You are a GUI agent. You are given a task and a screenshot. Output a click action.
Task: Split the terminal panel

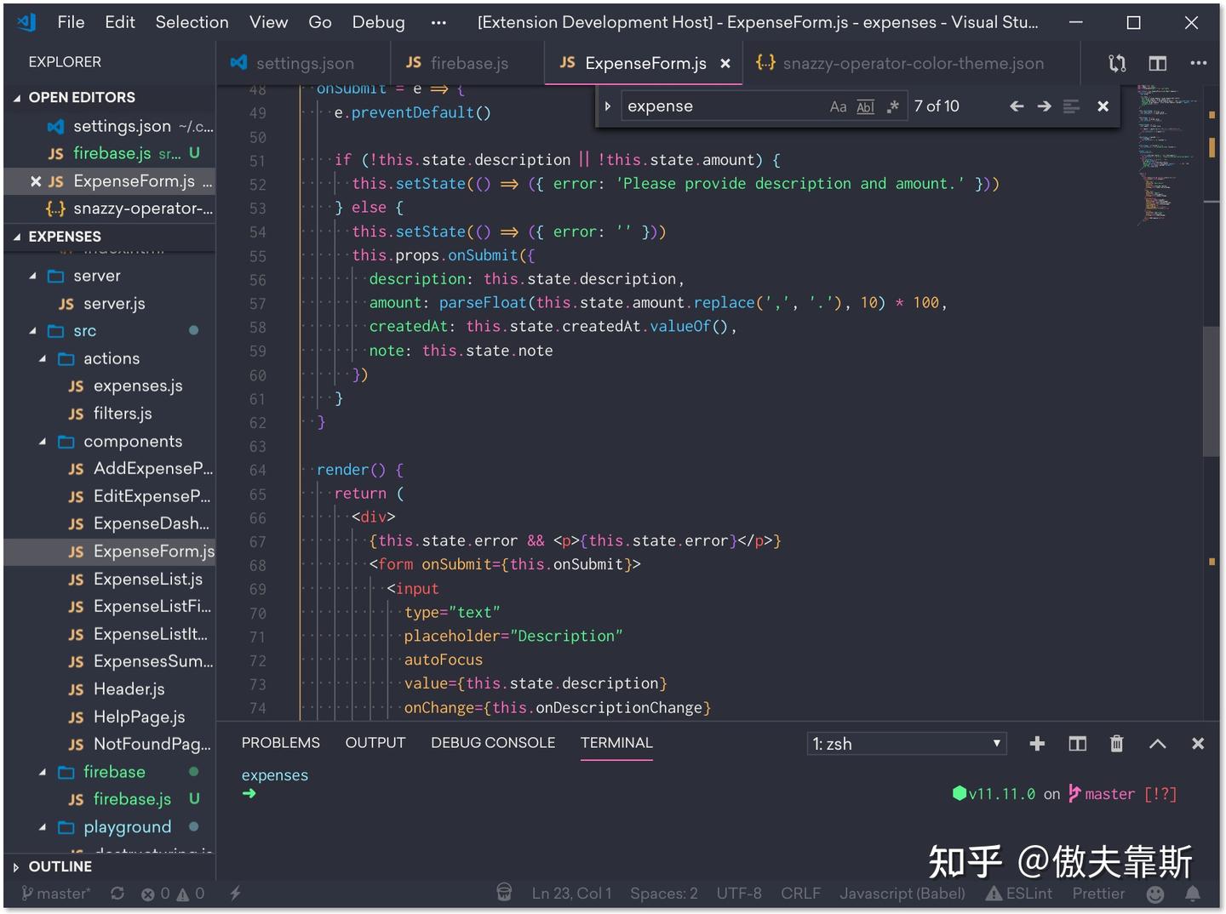[1077, 744]
